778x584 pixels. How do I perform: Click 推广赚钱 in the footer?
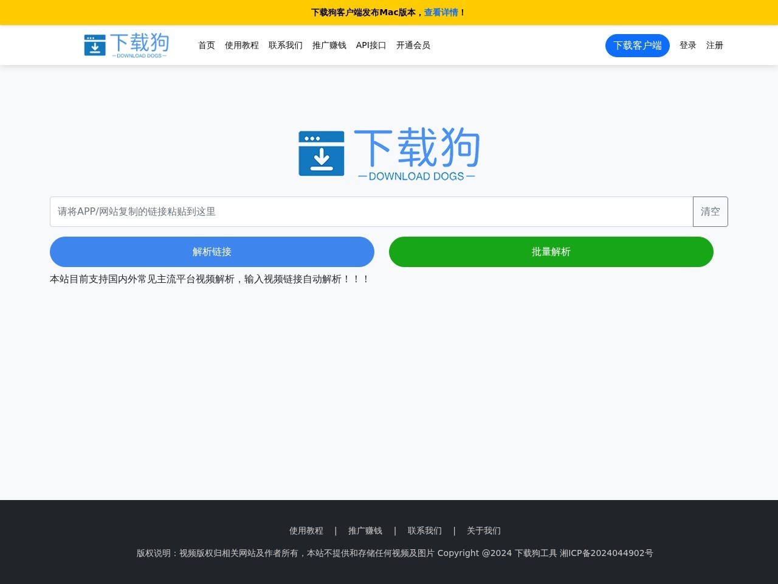click(x=365, y=530)
